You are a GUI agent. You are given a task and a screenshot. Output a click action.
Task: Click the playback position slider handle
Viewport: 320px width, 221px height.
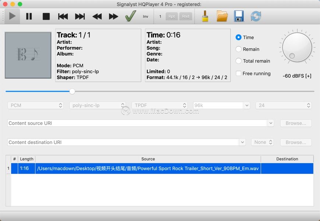(x=72, y=91)
